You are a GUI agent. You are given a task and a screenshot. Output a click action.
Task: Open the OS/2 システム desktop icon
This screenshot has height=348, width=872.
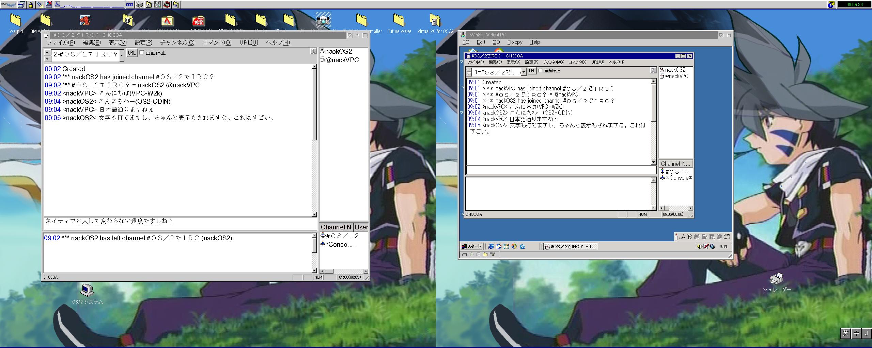[87, 294]
